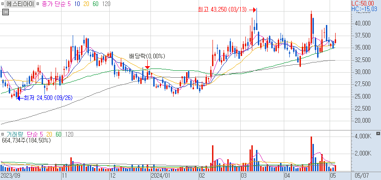Screen dimensions: 381x180
Task: Click the 25,000 price axis label
Action: (362, 96)
